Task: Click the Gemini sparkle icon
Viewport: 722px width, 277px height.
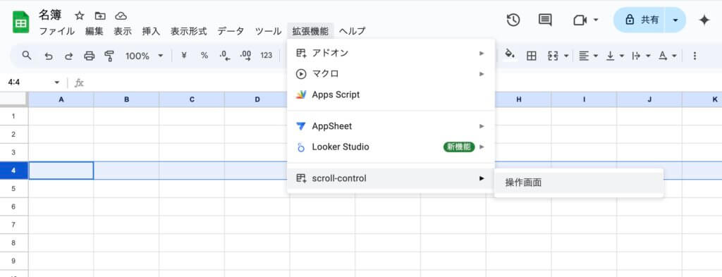Action: click(x=704, y=20)
